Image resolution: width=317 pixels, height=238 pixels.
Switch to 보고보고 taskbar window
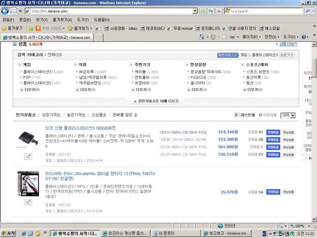pos(226,234)
